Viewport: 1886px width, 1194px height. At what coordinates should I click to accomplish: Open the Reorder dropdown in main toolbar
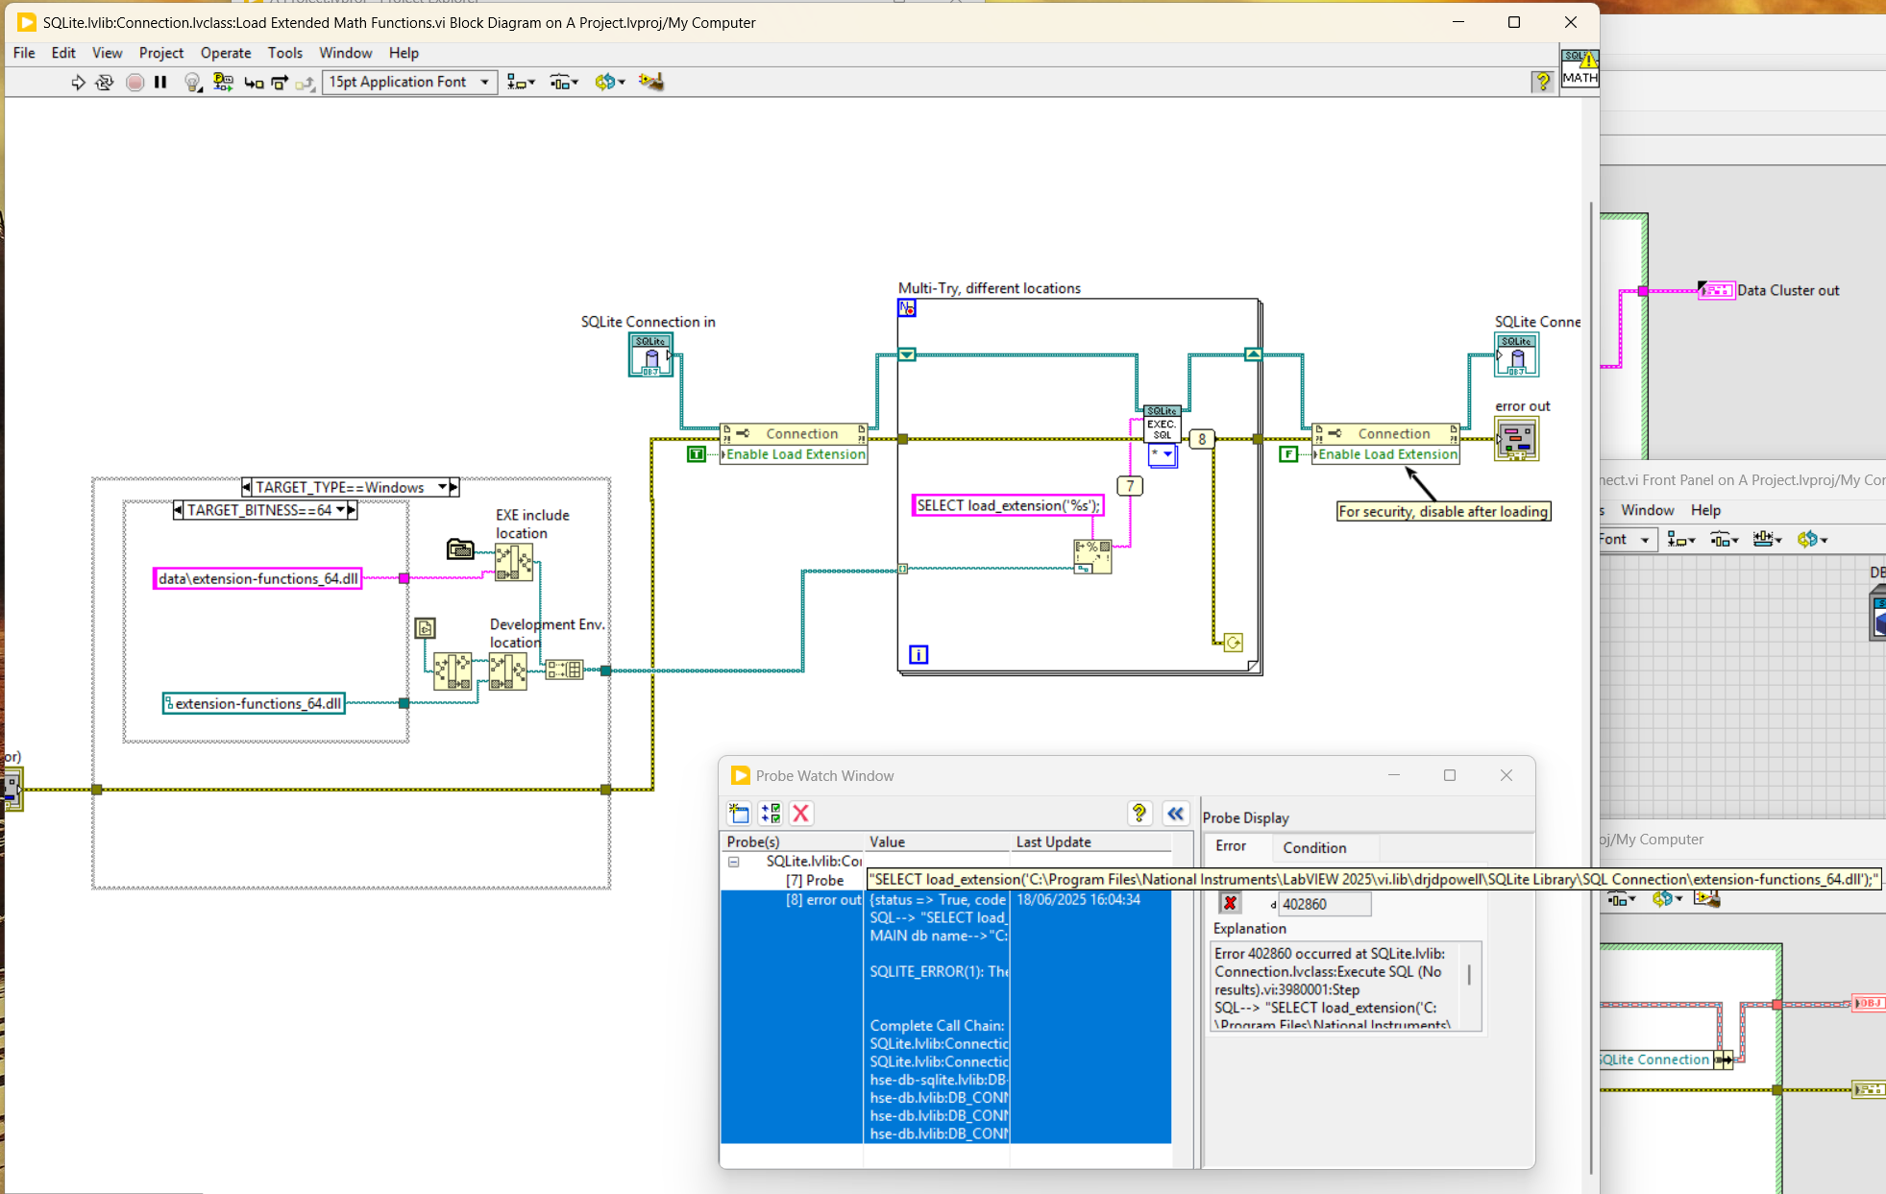[x=610, y=83]
